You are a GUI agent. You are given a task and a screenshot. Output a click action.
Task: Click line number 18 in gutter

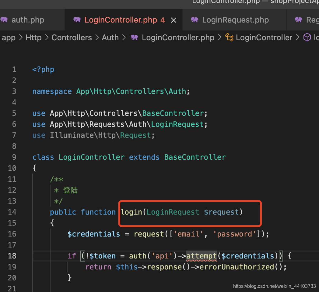pyautogui.click(x=12, y=256)
